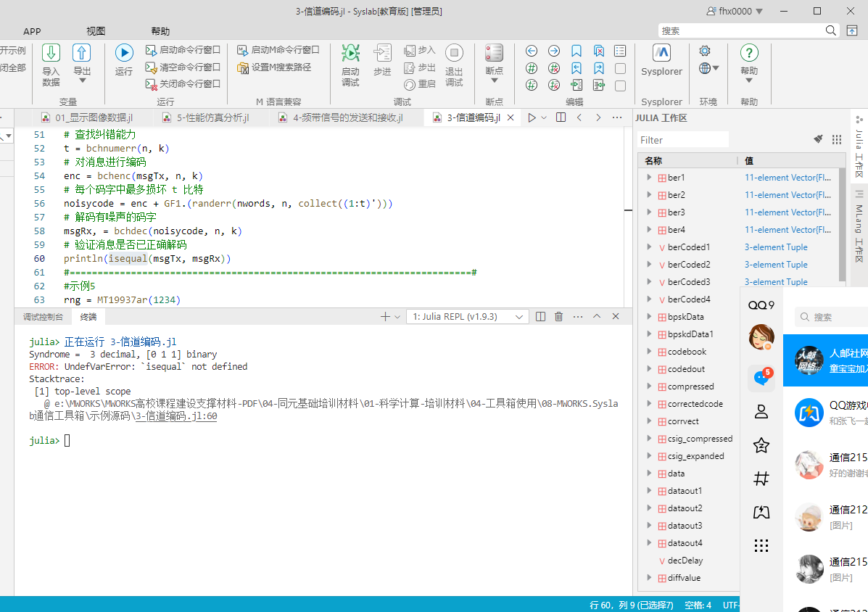This screenshot has width=868, height=612.
Task: Expand the dataout1 variable row
Action: coord(649,491)
